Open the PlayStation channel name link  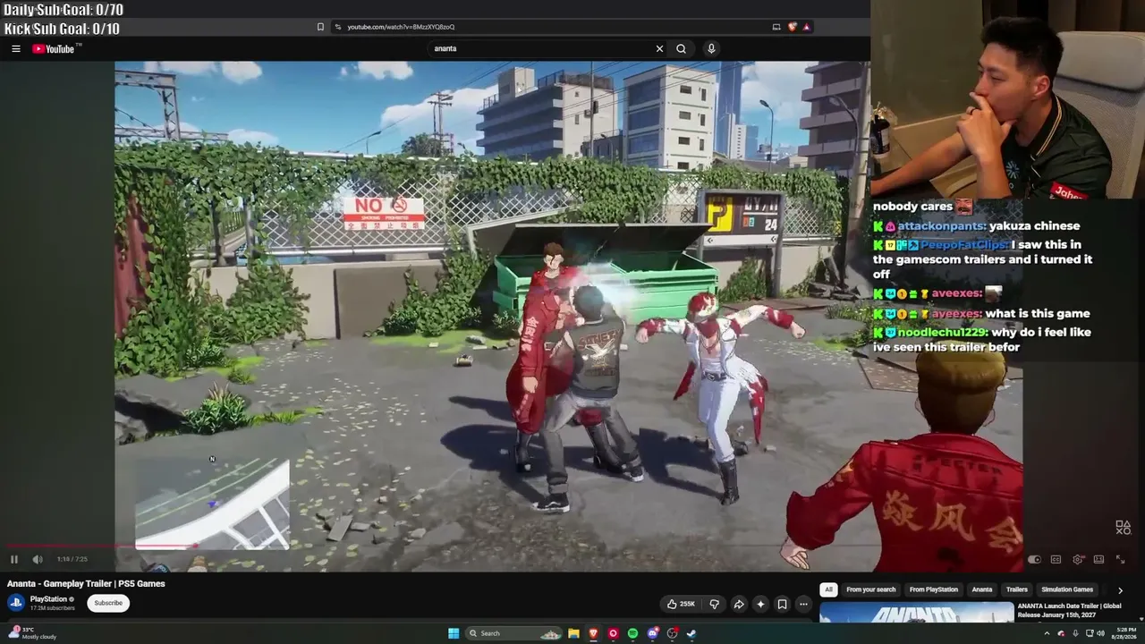(48, 599)
